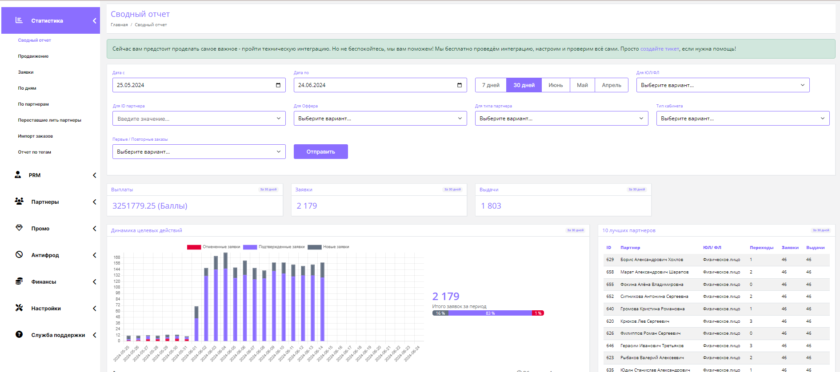Expand the Настройки menu section

pos(94,309)
